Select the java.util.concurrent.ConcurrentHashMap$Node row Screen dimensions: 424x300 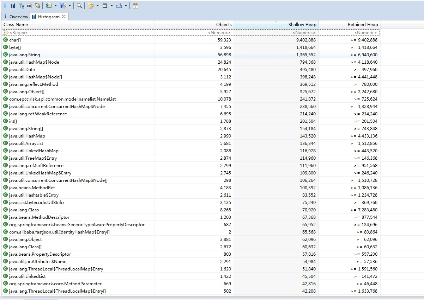190,106
